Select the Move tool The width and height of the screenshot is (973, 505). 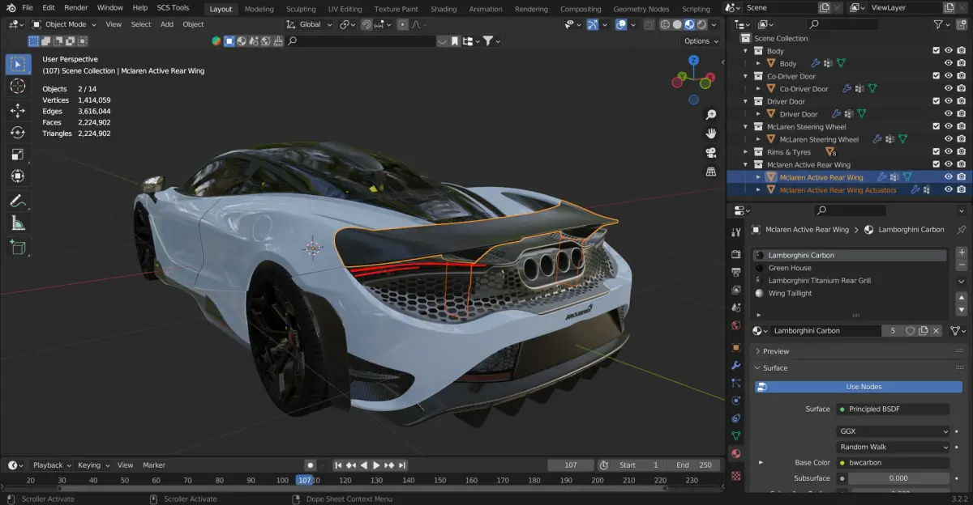coord(18,110)
